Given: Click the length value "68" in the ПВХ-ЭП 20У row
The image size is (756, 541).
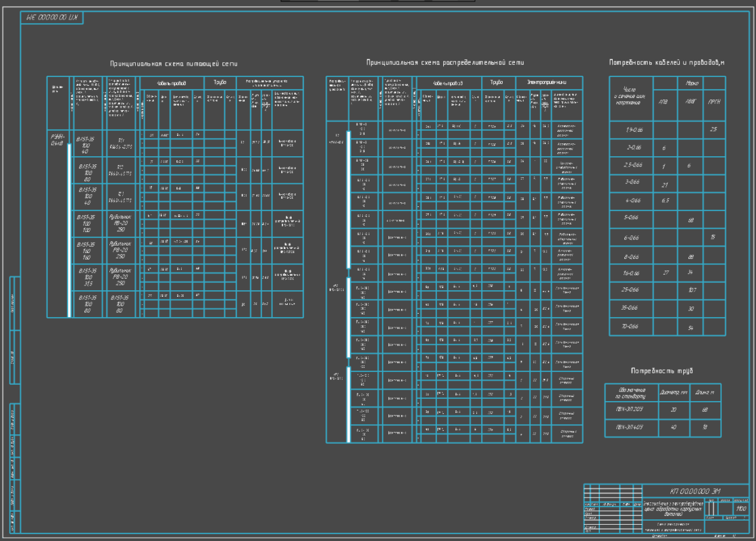Looking at the screenshot, I should 705,410.
